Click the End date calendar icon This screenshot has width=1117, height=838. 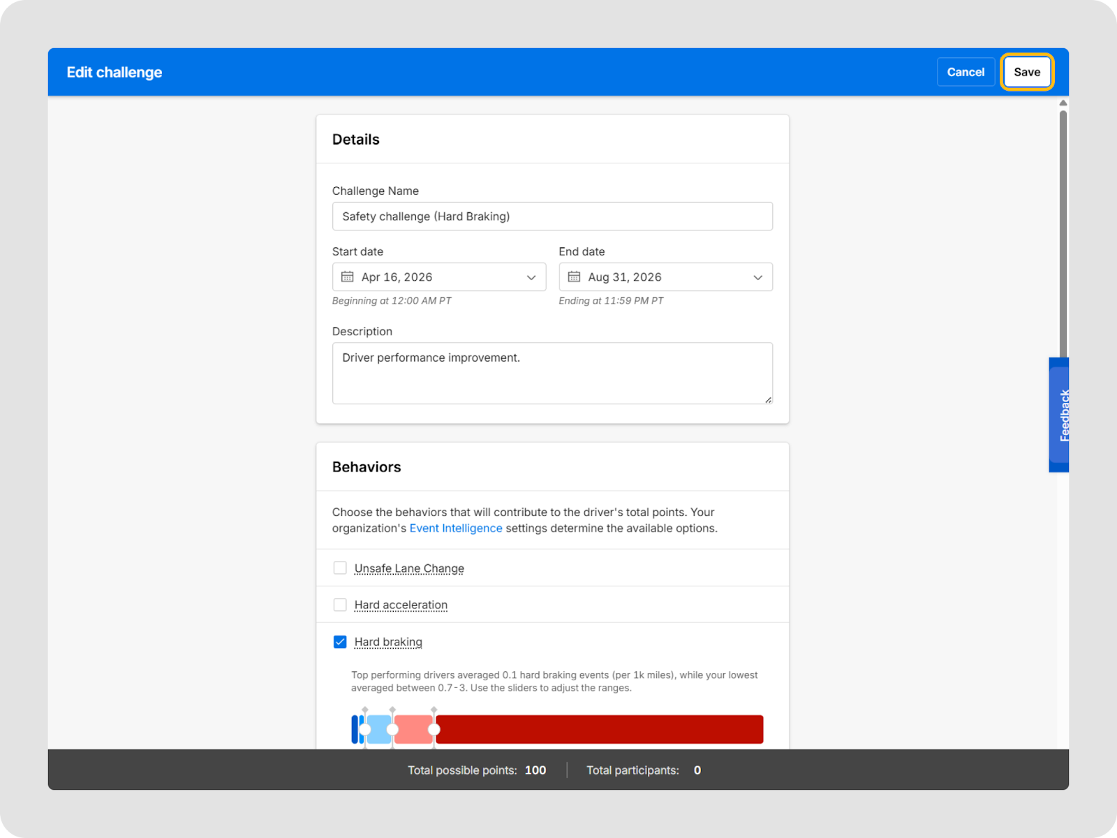point(574,277)
